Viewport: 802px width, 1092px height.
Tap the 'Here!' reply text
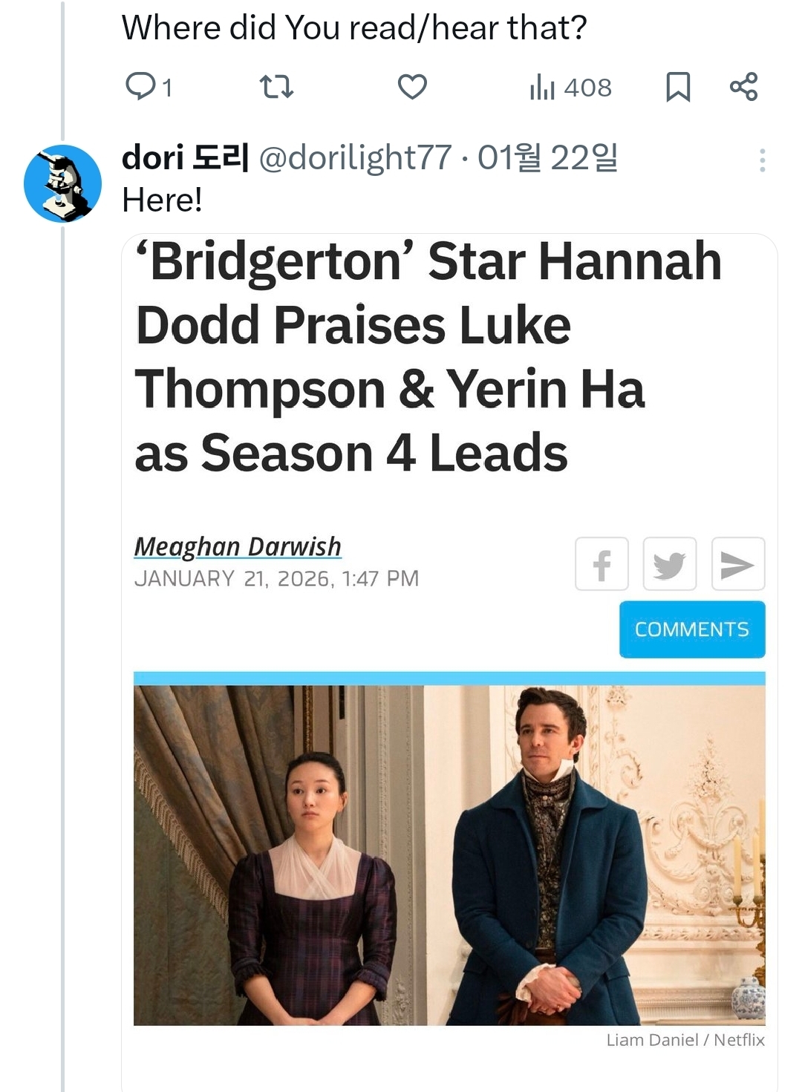(x=162, y=200)
